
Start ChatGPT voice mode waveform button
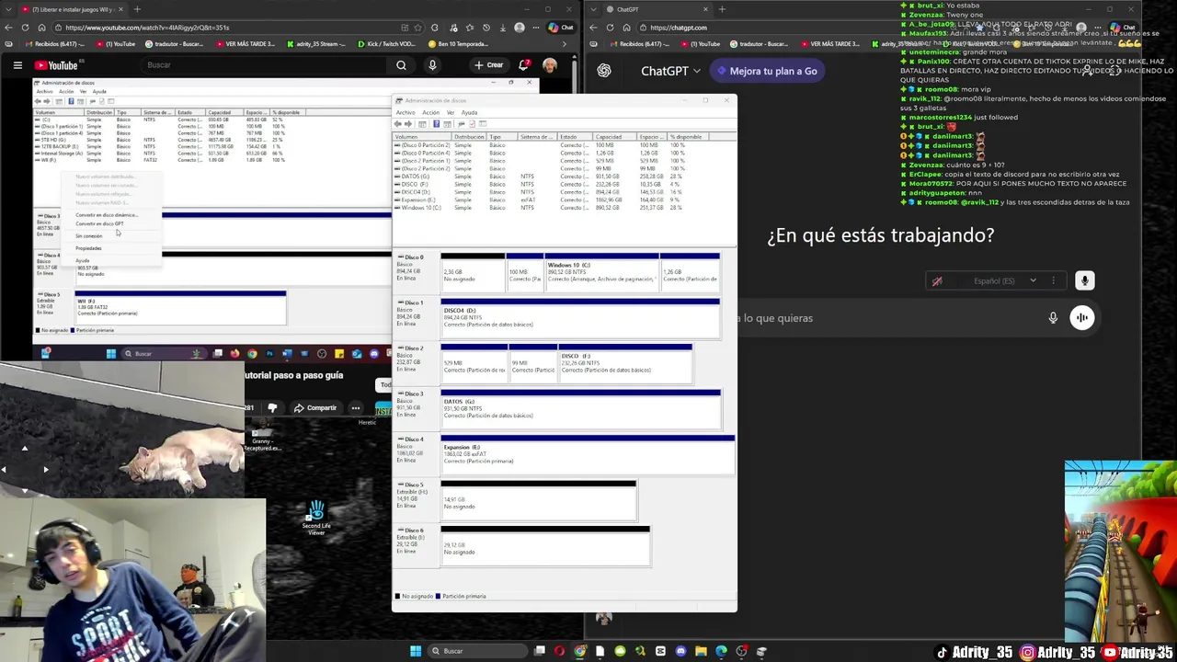[1081, 317]
